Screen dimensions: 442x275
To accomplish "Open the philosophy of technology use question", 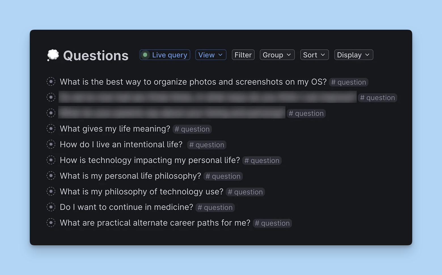I will [x=141, y=192].
